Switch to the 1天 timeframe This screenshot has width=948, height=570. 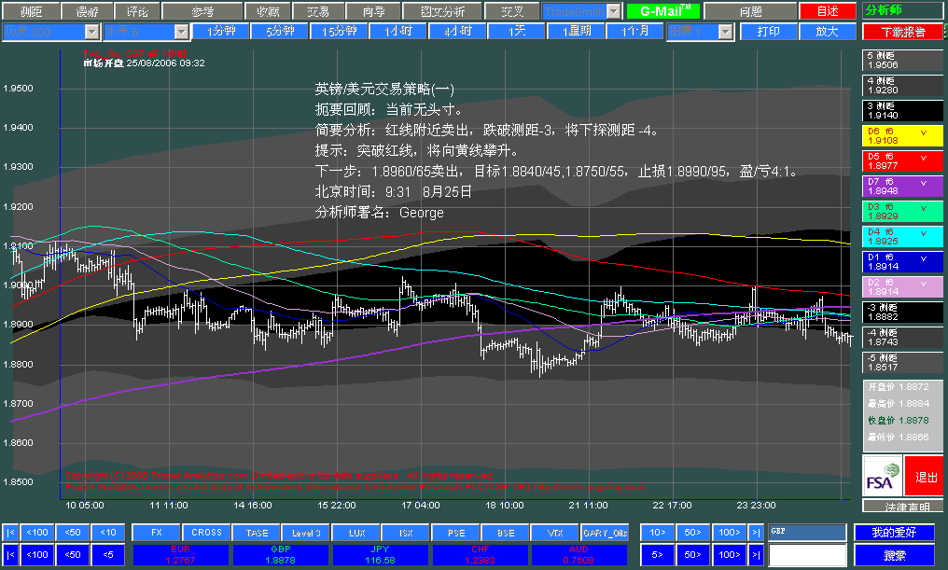click(517, 31)
